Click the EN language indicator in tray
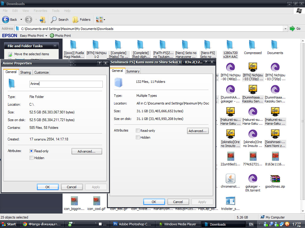The height and width of the screenshot is (228, 305). (251, 224)
